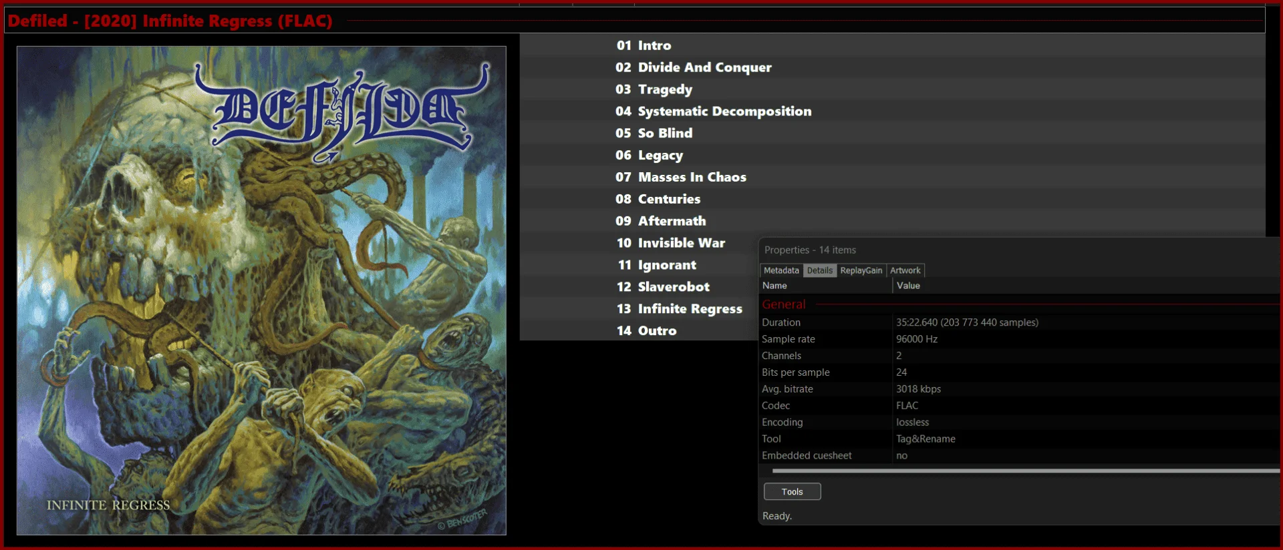Select the Encoding row
The width and height of the screenshot is (1283, 550).
click(1020, 423)
